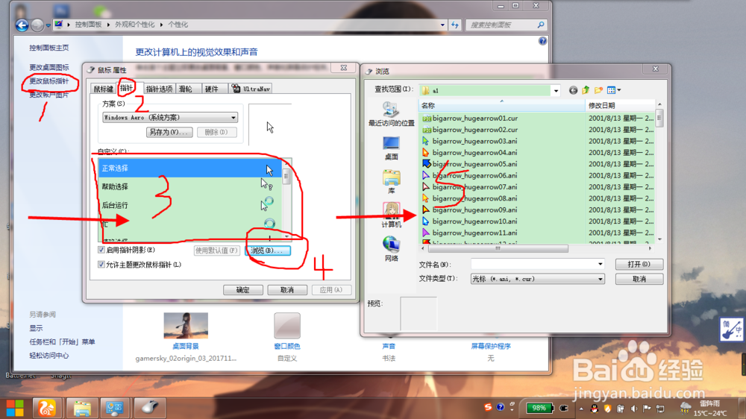Switch to 指针选项 tab
This screenshot has width=746, height=419.
click(159, 89)
